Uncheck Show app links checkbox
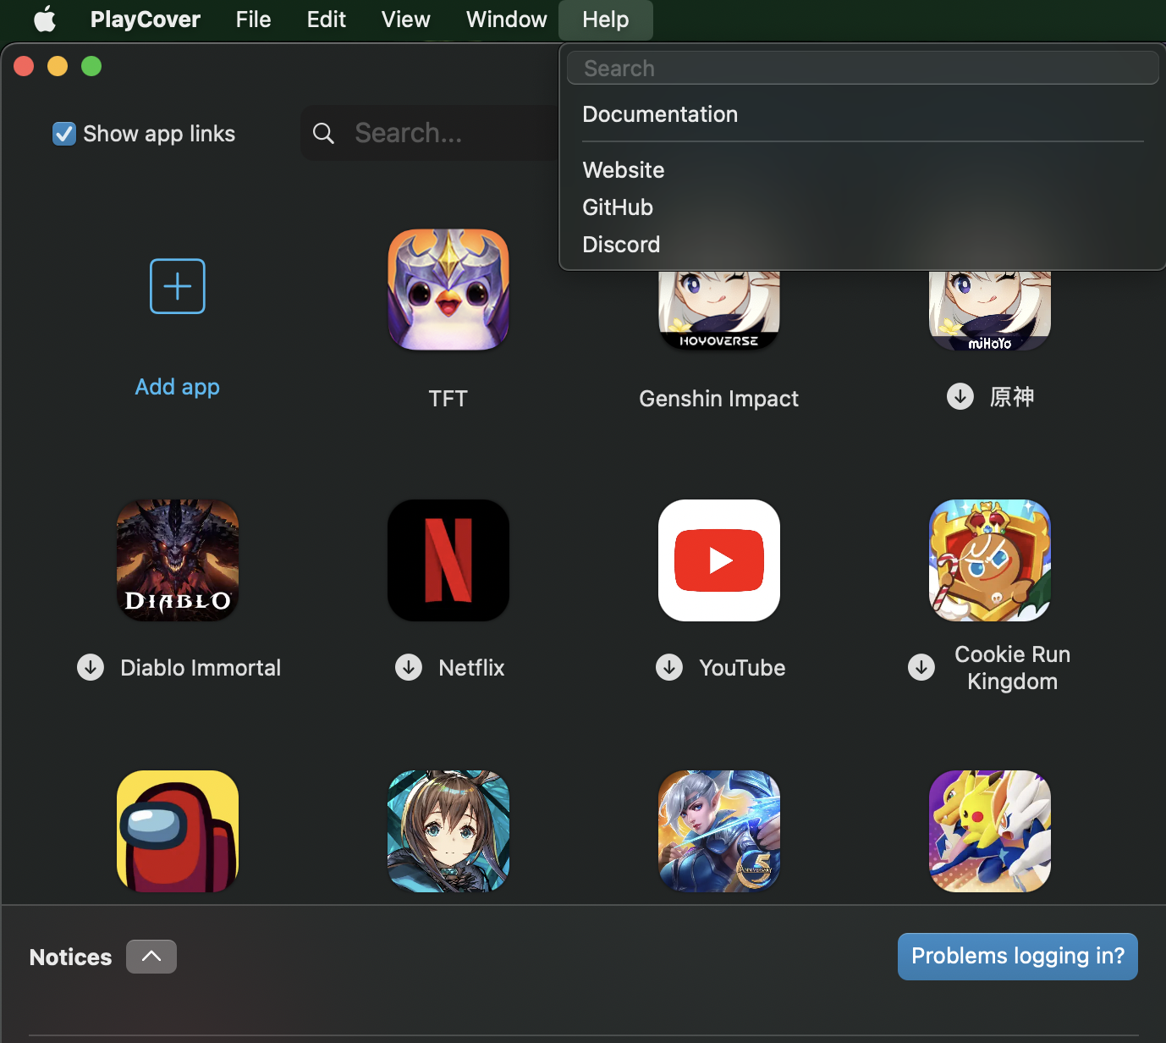 64,134
